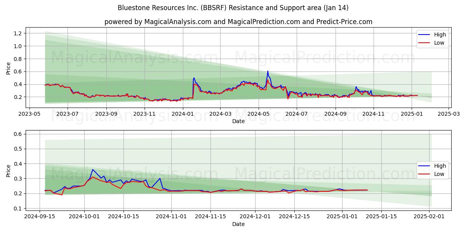This screenshot has width=466, height=233.
Task: Click bottom chart x-axis label '2025-01-01'
Action: (343, 217)
